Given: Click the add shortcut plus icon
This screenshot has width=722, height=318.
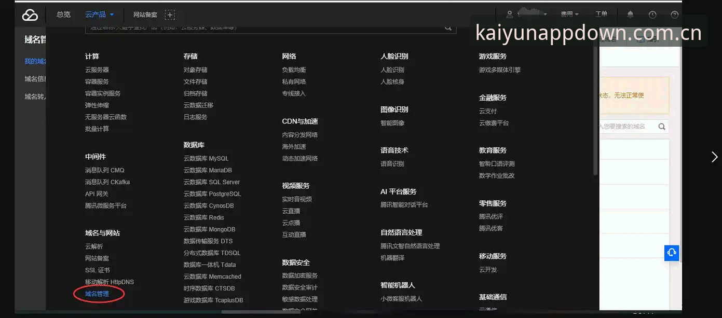Looking at the screenshot, I should [x=170, y=15].
